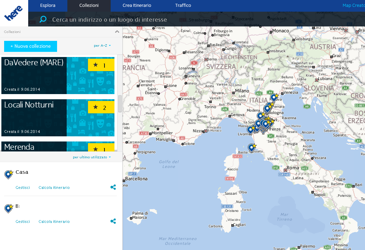Click the Torino label on the map
Viewport: 365px width, 250px height.
(210, 107)
